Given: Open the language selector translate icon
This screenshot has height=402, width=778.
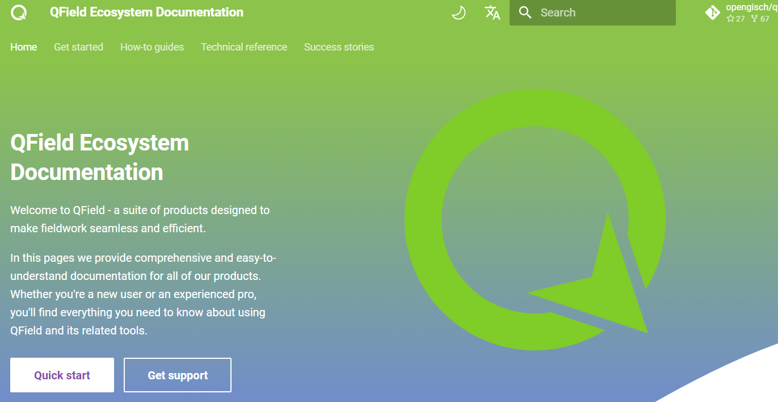Looking at the screenshot, I should [492, 12].
